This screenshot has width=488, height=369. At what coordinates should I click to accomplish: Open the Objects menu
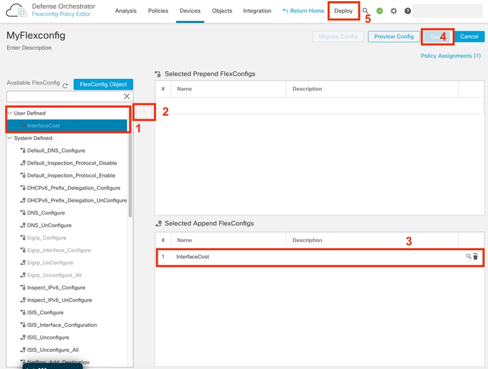pos(222,11)
